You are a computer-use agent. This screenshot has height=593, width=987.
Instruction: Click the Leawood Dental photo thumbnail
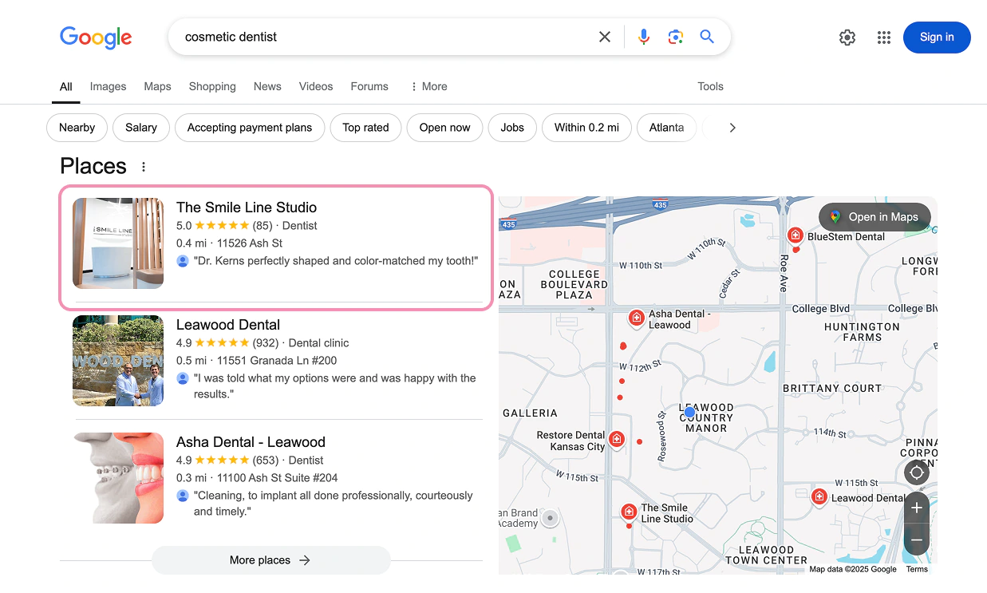point(118,361)
